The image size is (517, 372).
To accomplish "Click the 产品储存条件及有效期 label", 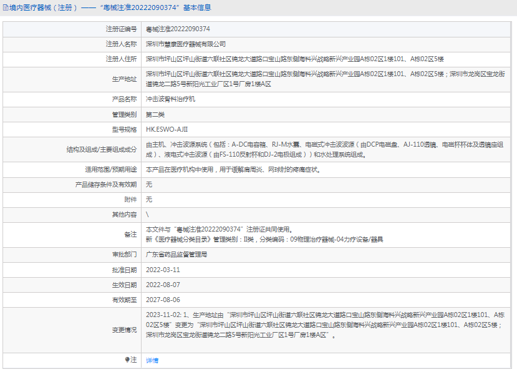I will (106, 185).
